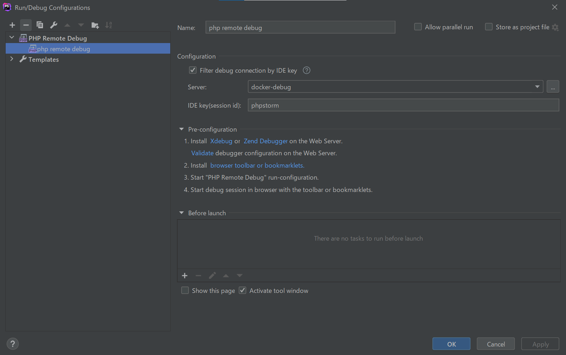566x355 pixels.
Task: Open edit configuration templates with wrench icon
Action: (x=53, y=25)
